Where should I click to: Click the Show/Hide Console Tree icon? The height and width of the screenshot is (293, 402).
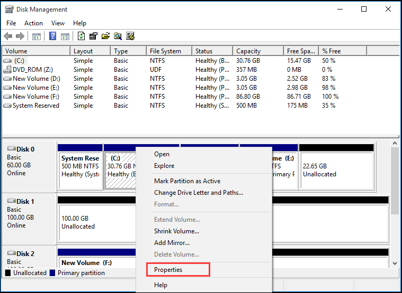37,36
